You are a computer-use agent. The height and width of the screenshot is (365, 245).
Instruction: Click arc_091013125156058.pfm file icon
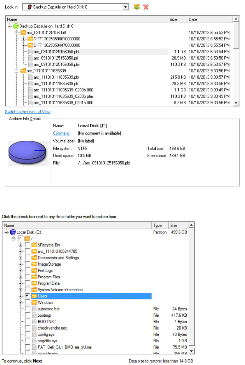(x=30, y=65)
